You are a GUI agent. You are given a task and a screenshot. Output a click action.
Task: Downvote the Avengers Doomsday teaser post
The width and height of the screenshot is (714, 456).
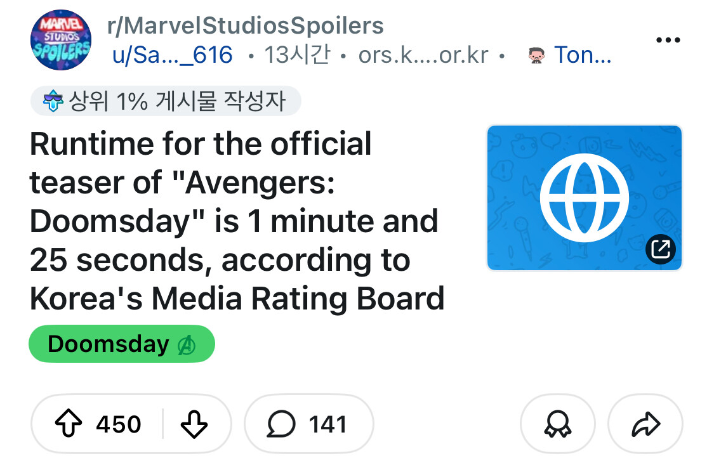(x=194, y=424)
